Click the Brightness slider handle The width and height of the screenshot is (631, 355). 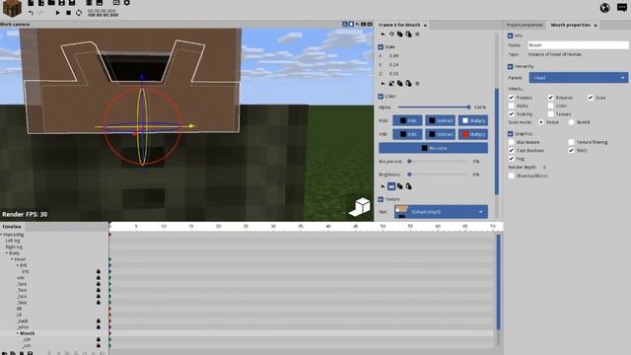tap(409, 175)
